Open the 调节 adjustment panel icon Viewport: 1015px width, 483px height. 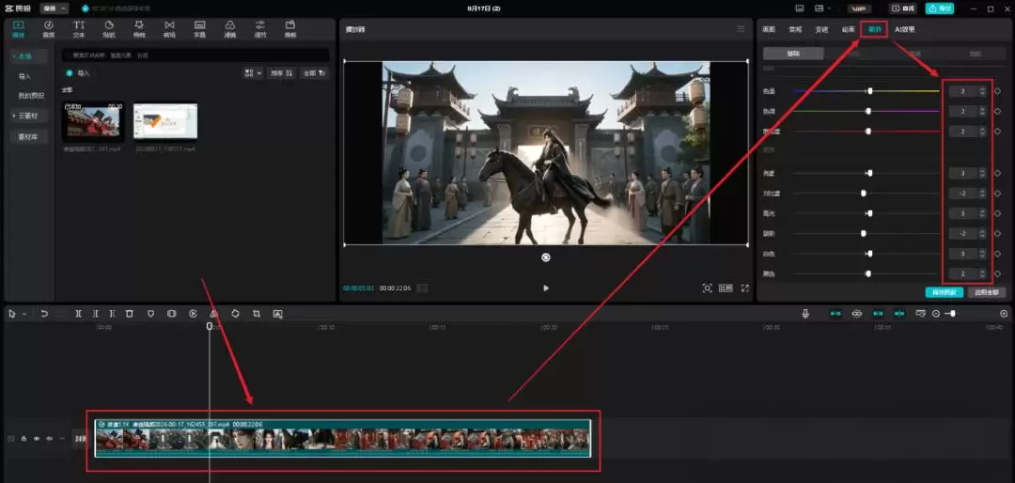click(260, 28)
